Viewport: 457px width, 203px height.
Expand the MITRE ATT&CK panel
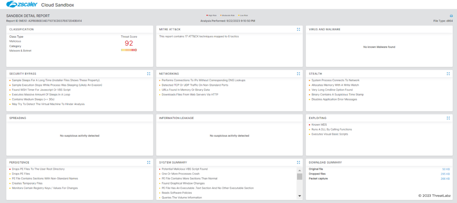pyautogui.click(x=298, y=30)
